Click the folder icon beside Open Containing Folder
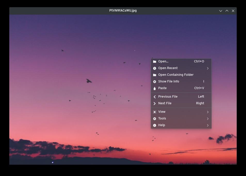Image resolution: width=246 pixels, height=176 pixels. point(154,75)
